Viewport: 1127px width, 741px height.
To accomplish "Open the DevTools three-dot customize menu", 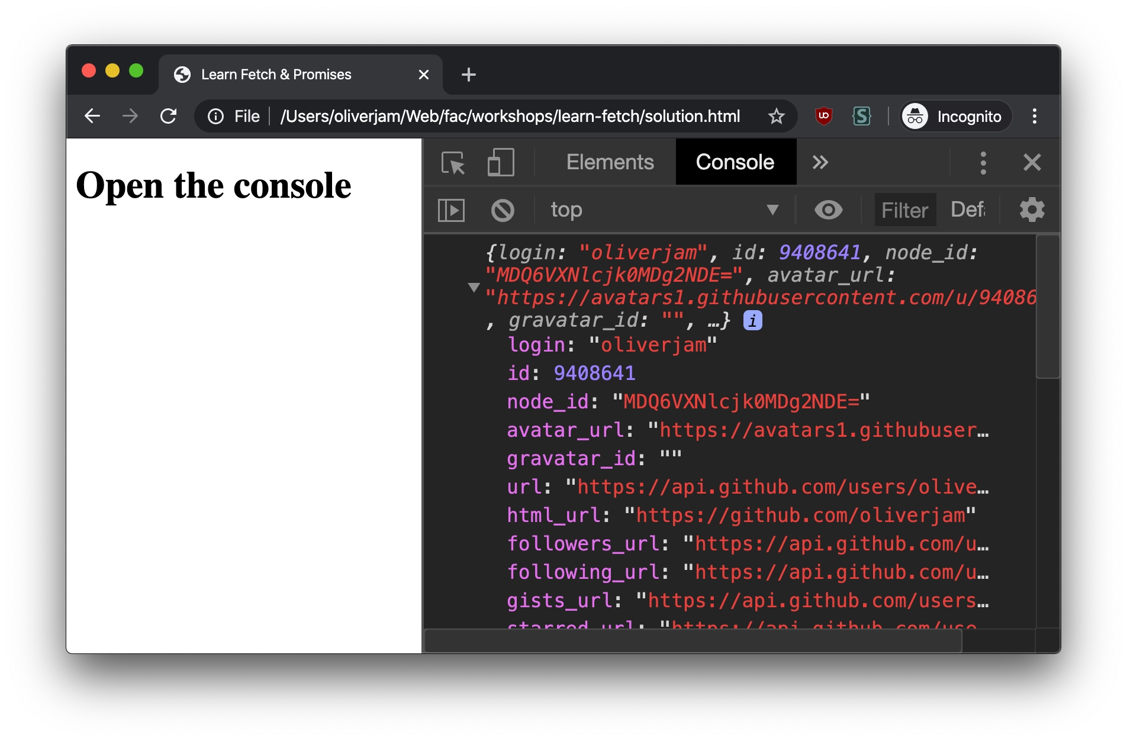I will coord(983,163).
